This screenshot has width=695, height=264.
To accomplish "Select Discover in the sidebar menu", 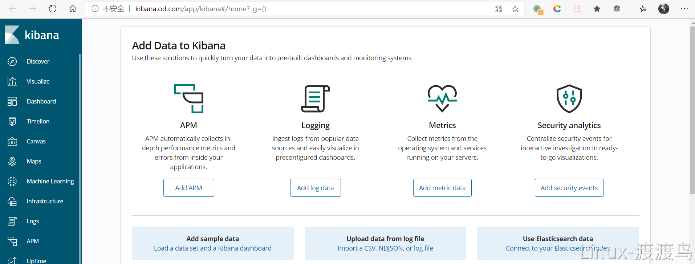I will (x=38, y=61).
